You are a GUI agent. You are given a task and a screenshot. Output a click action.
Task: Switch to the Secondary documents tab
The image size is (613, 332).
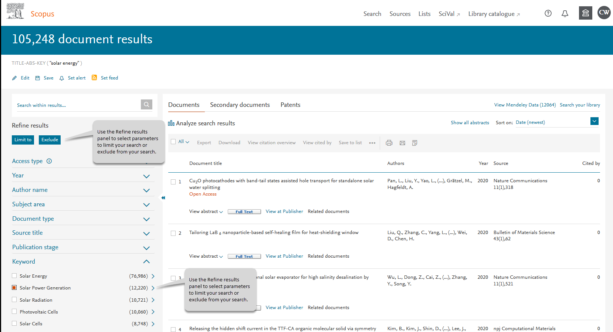(240, 105)
